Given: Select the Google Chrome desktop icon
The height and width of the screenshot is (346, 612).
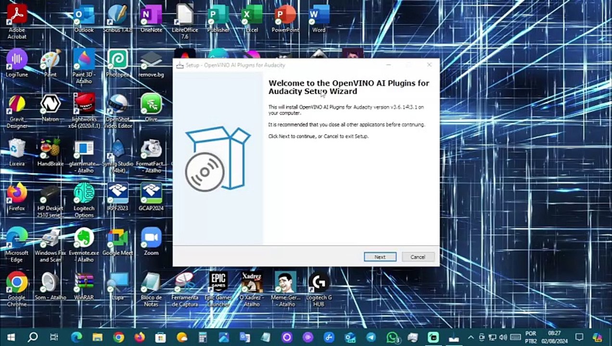Looking at the screenshot, I should pyautogui.click(x=17, y=290).
